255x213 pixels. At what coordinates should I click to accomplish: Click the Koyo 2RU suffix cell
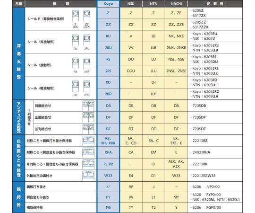click(x=108, y=48)
